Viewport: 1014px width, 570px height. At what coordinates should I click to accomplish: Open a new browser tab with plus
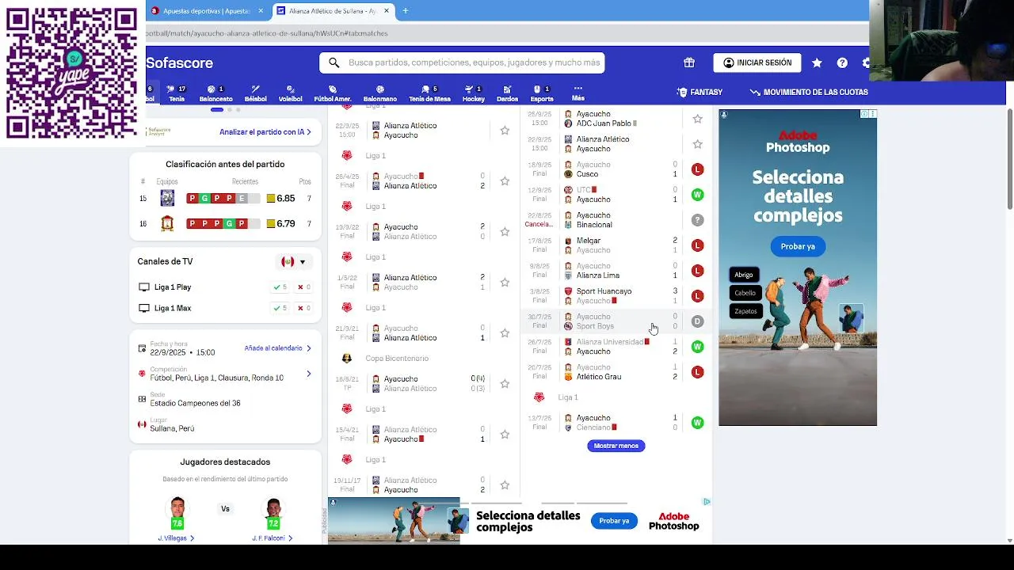(405, 10)
